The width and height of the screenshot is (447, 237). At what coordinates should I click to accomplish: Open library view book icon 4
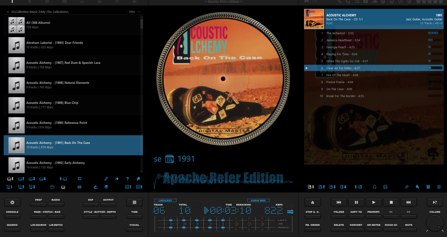(43, 179)
